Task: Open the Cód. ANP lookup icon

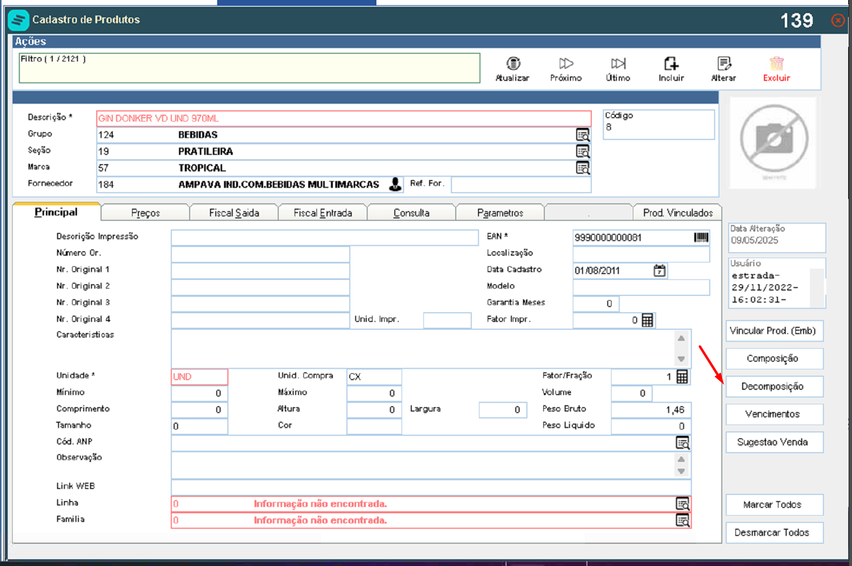Action: tap(683, 443)
